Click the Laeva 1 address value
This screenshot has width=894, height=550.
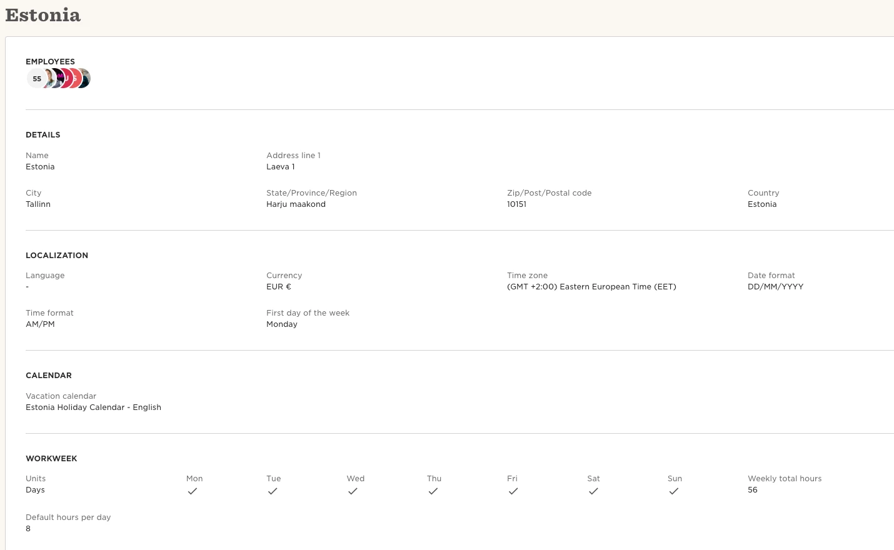281,167
